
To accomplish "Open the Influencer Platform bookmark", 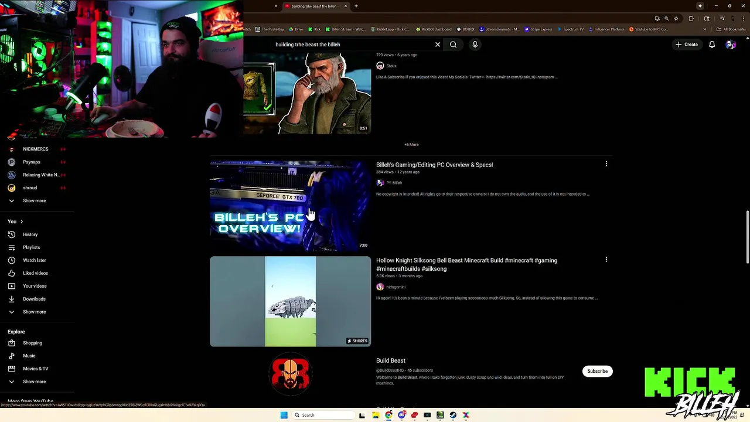I will tap(606, 29).
